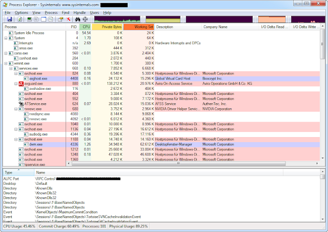The width and height of the screenshot is (328, 232).
Task: Click the orange I/O history graph in toolbar
Action: point(272,20)
